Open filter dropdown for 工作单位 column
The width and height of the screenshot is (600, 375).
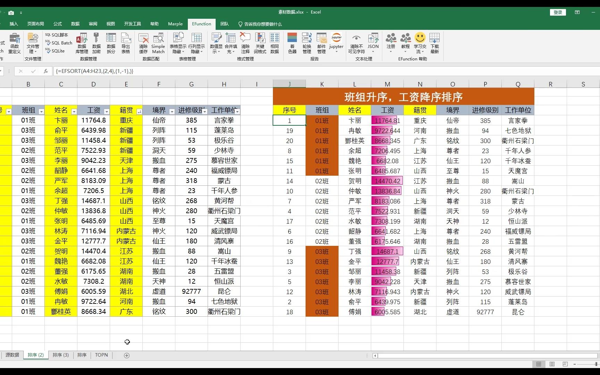tap(237, 111)
